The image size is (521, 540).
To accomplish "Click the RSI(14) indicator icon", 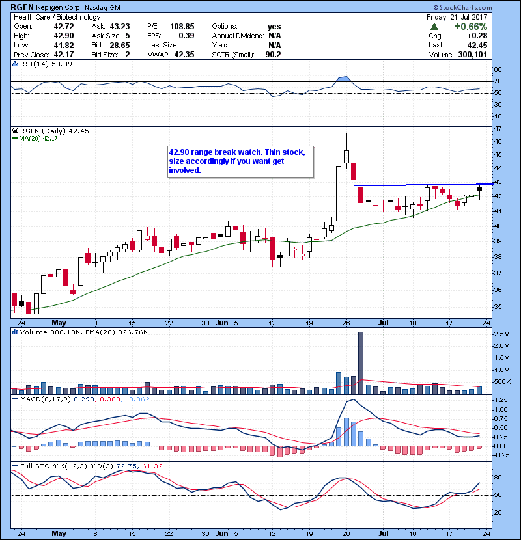I will click(x=15, y=64).
